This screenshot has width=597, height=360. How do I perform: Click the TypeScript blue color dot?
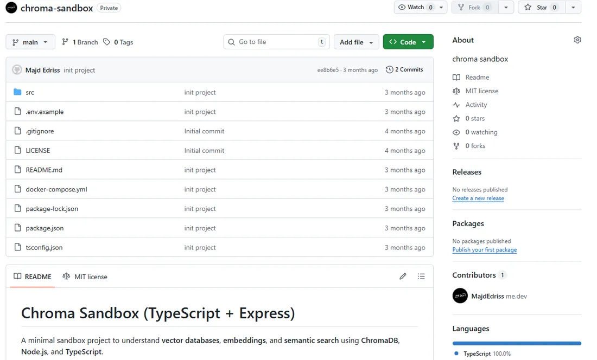click(456, 353)
